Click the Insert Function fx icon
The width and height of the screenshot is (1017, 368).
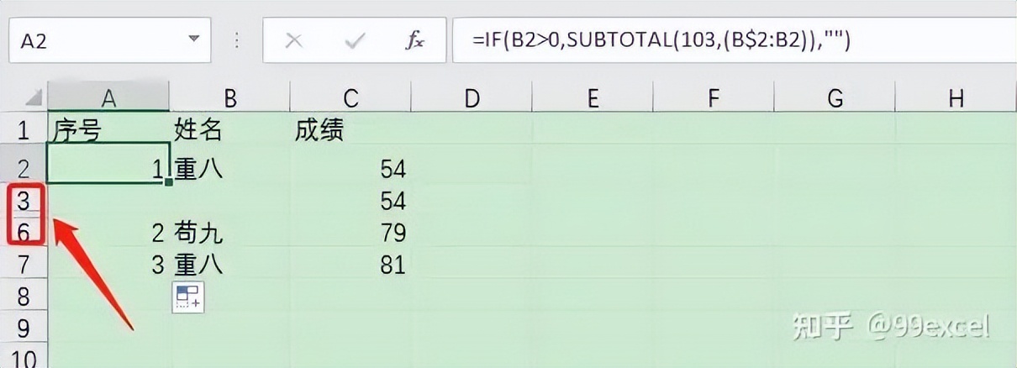tap(414, 40)
